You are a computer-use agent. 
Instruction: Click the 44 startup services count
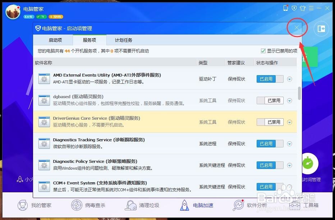[x=67, y=51]
